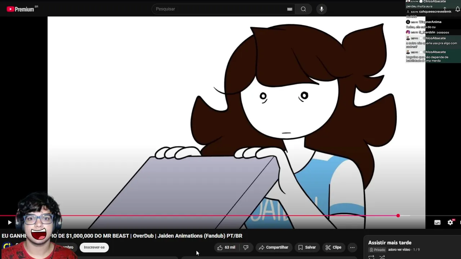Open the Compartilhar share dialog
Screen dimensions: 461x259
click(274, 247)
